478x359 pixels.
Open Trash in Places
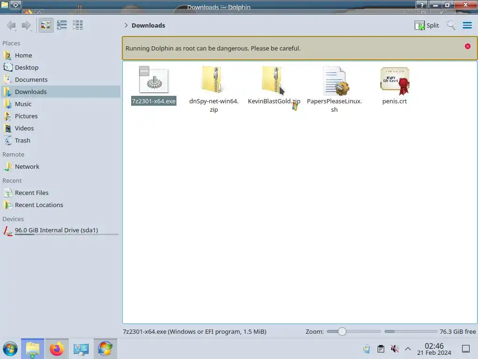tap(61, 141)
